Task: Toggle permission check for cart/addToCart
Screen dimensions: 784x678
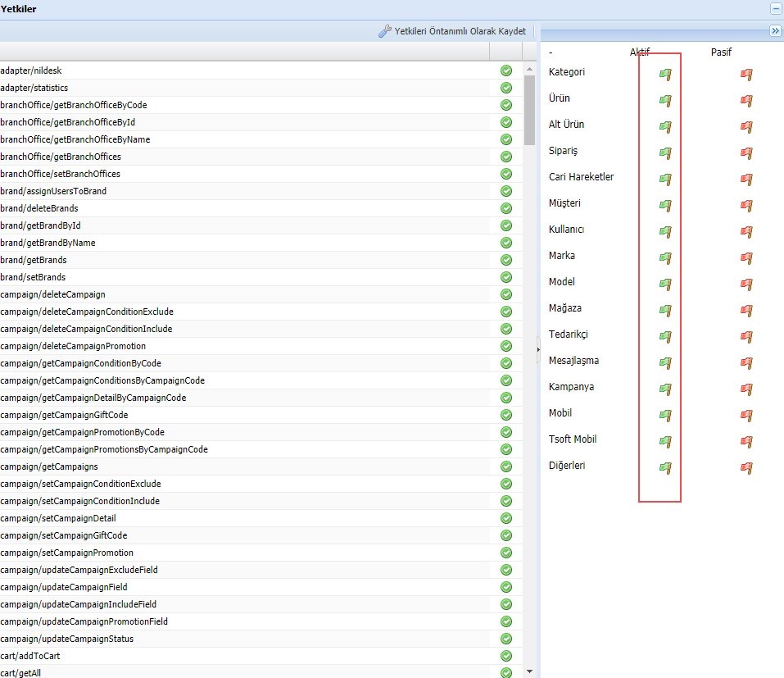Action: click(506, 656)
